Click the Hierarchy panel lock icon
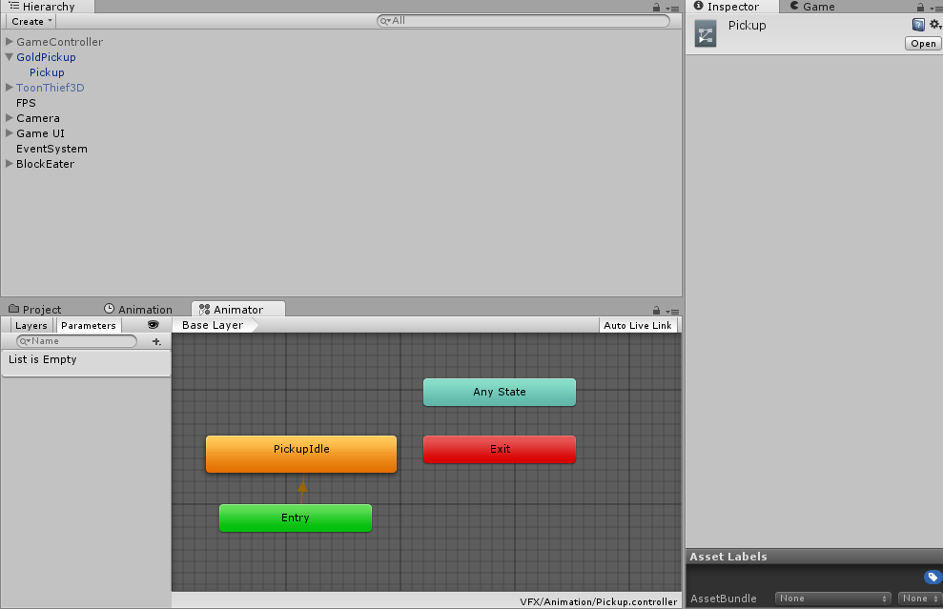 coord(654,7)
